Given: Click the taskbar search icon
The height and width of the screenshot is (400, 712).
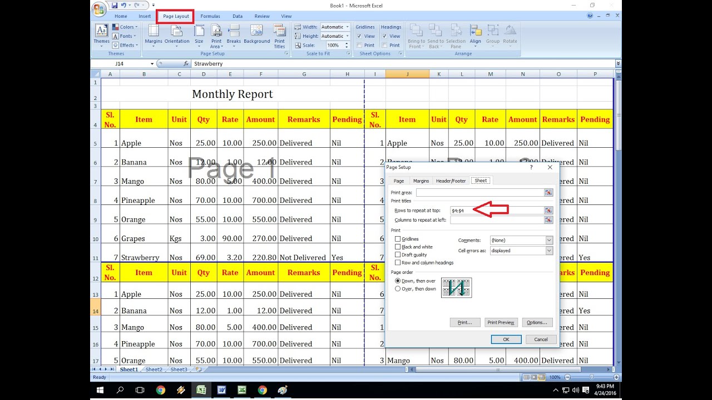Looking at the screenshot, I should pos(120,390).
